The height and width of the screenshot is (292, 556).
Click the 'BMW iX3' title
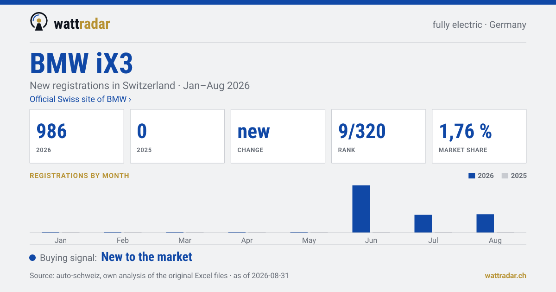point(82,63)
